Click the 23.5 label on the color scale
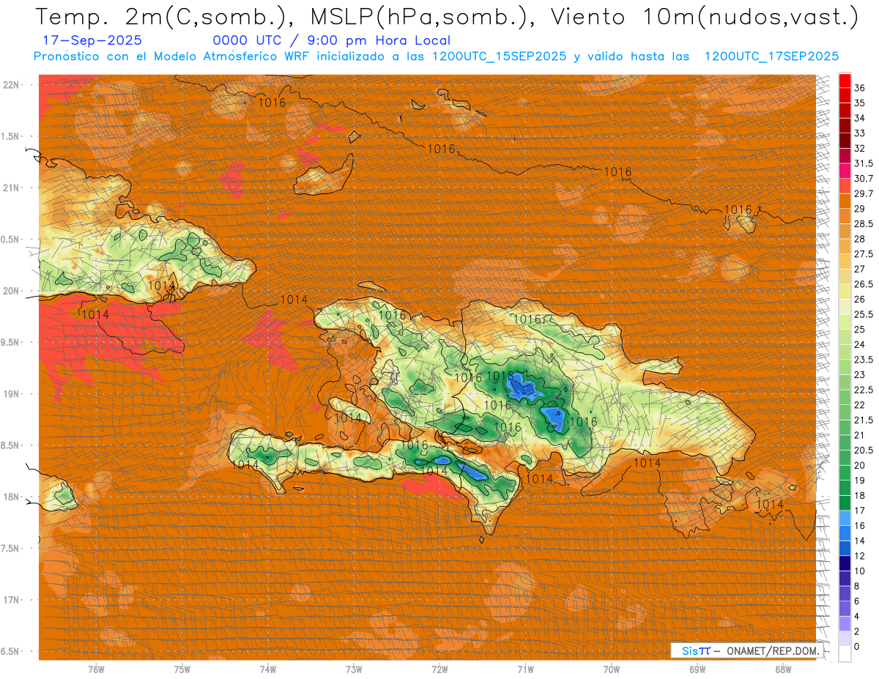The image size is (879, 679). 863,360
